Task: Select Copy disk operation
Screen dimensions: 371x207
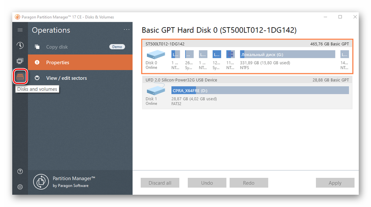Action: pos(57,47)
